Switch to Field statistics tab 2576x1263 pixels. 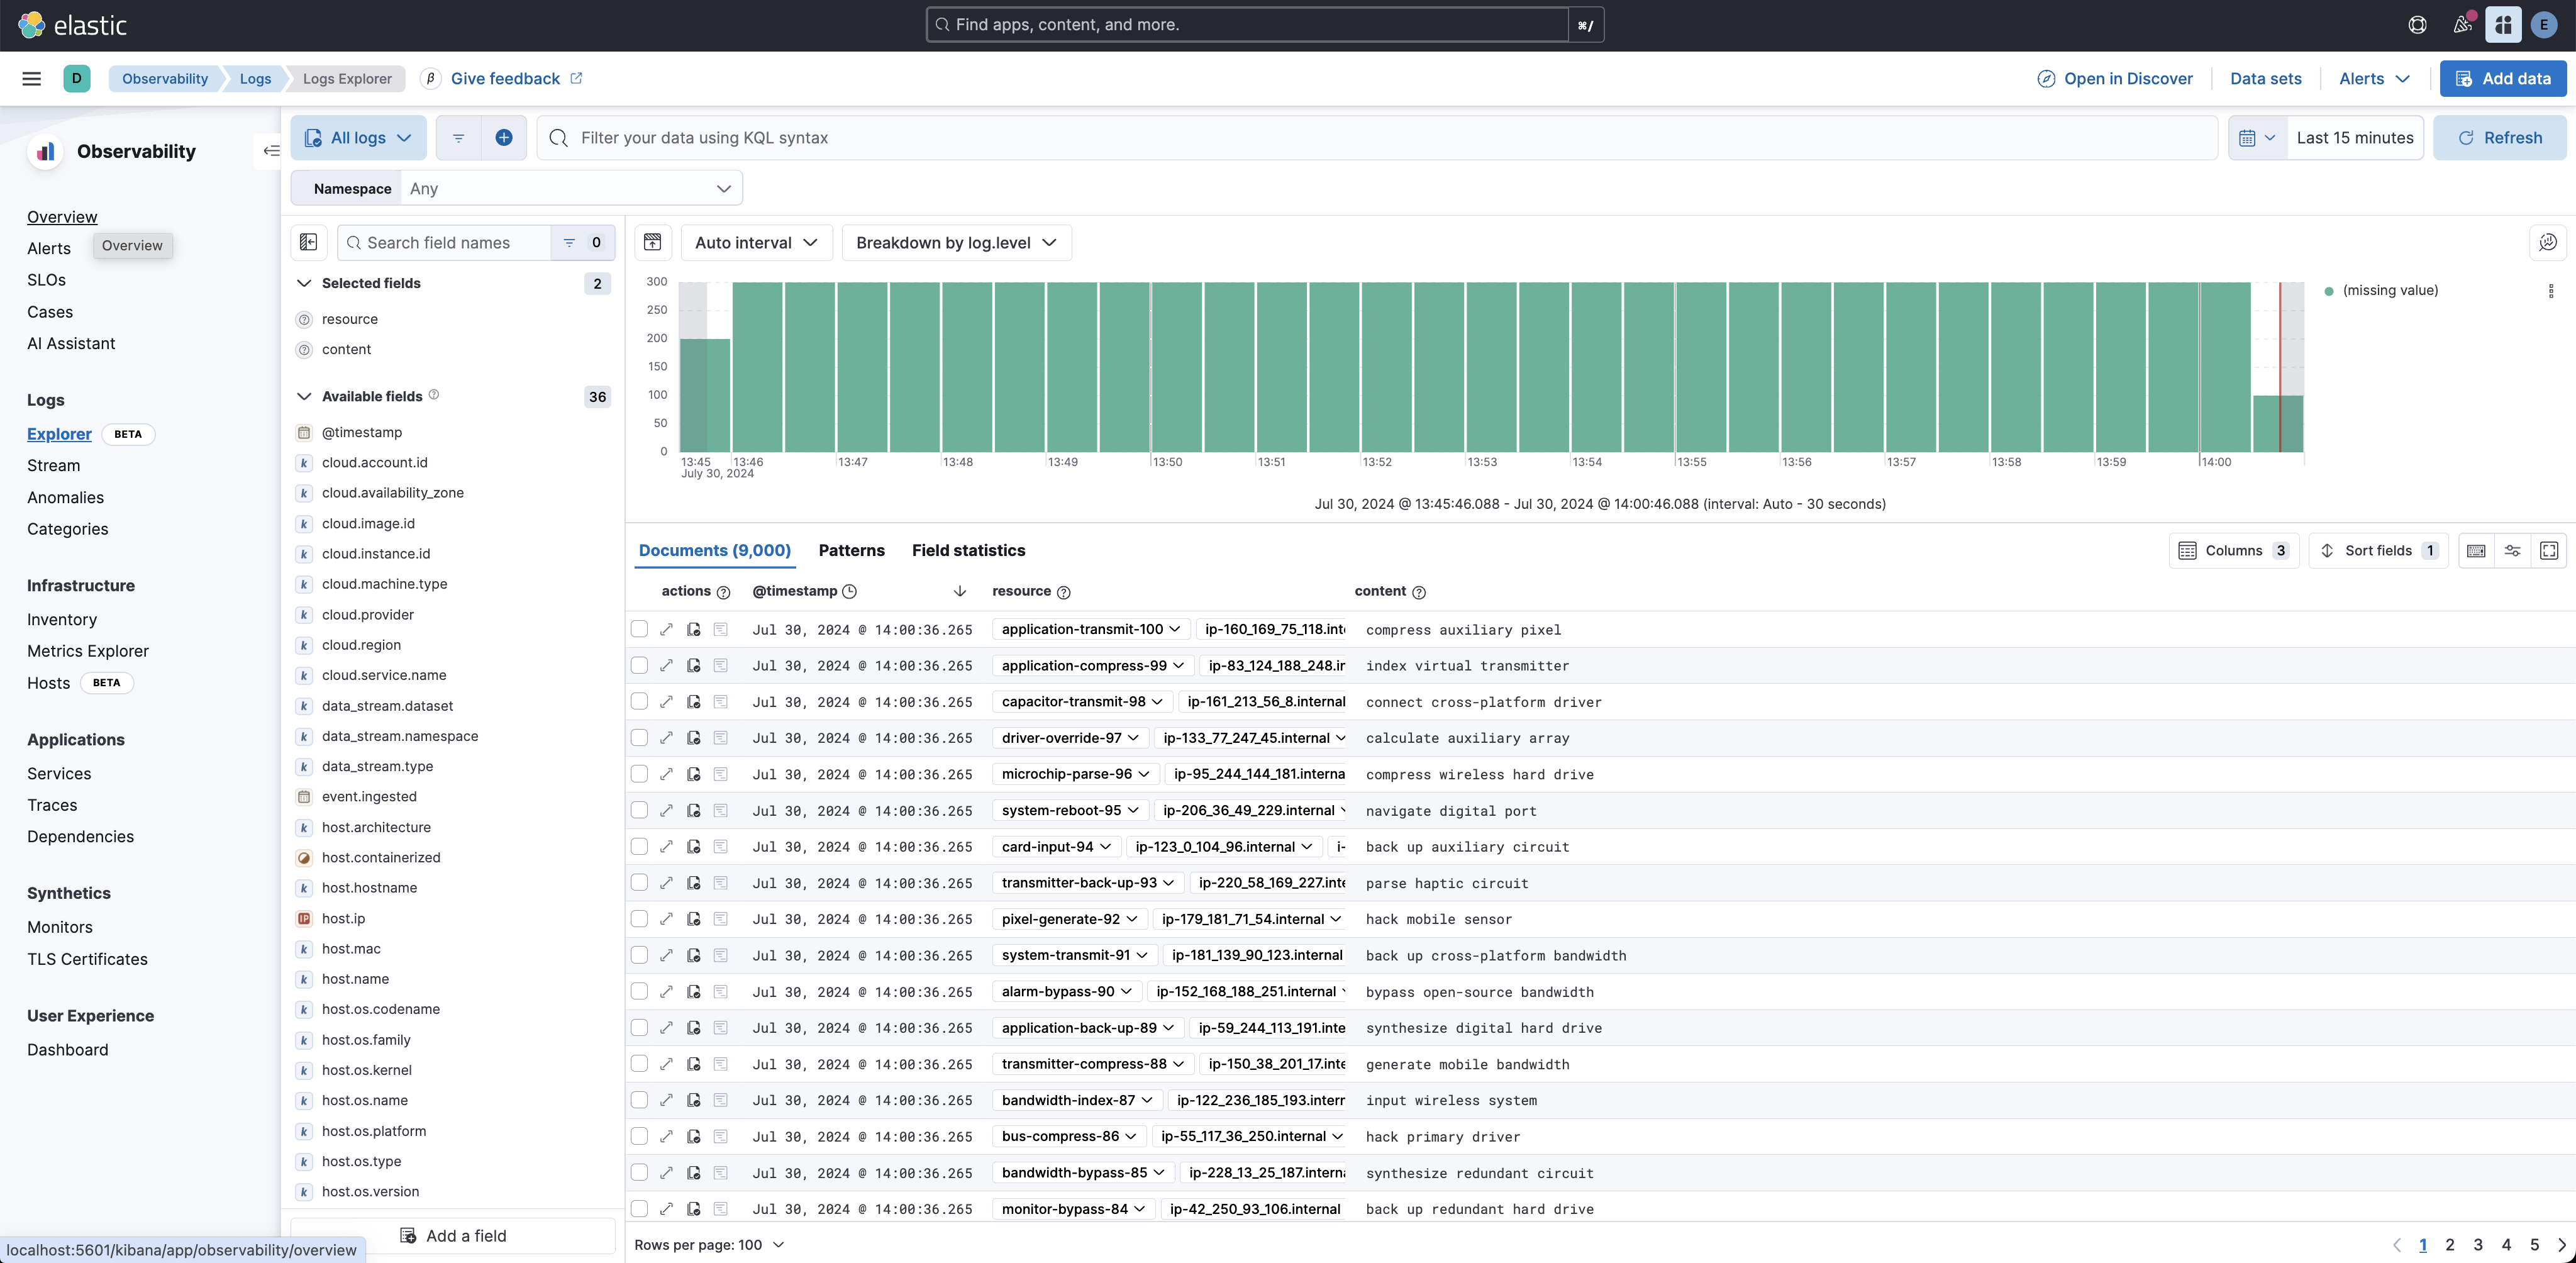968,550
